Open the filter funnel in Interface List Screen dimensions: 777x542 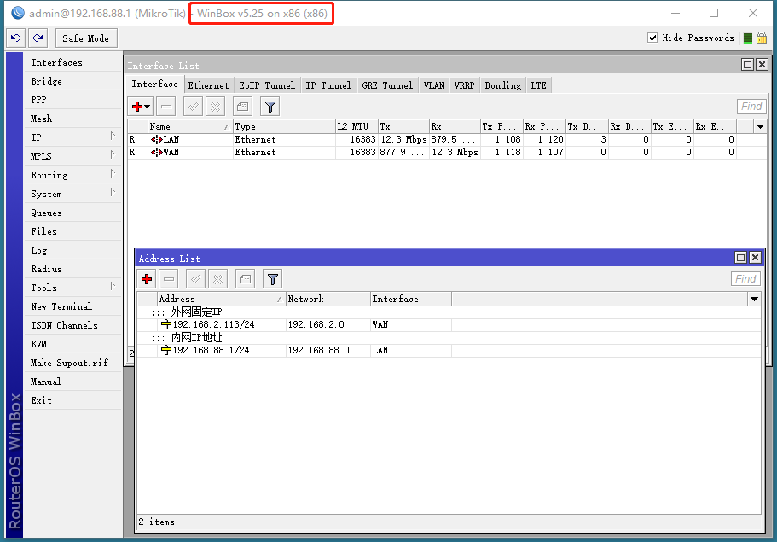[270, 107]
